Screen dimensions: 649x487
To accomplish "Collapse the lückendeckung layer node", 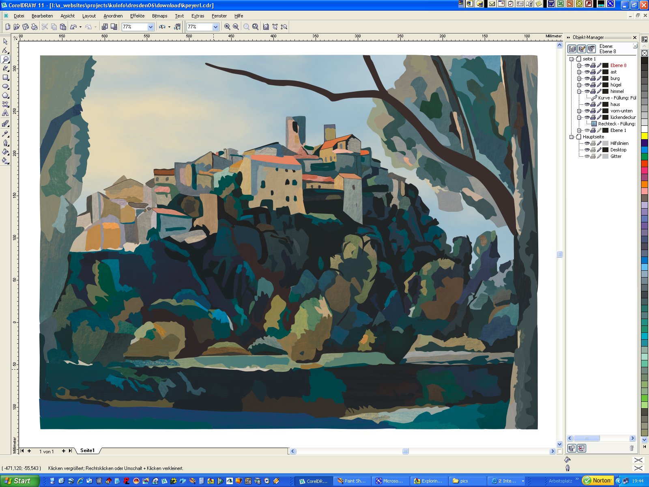I will tap(579, 117).
